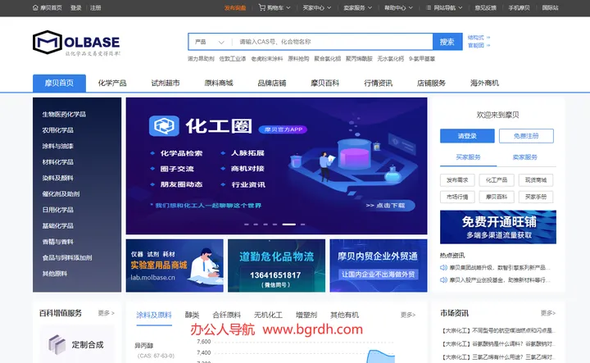This screenshot has width=590, height=363.
Task: Select 生物医药化学品 category in sidebar
Action: (x=64, y=115)
